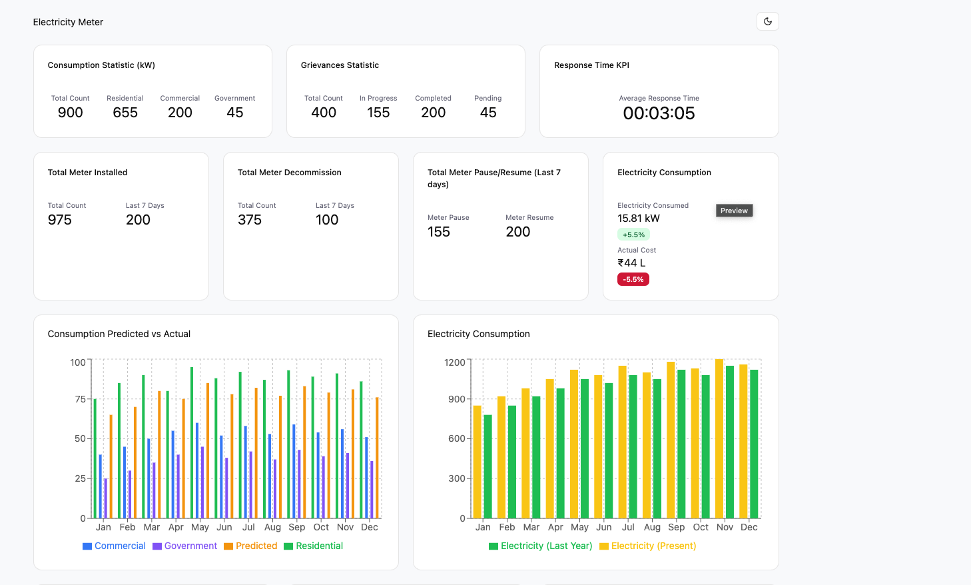Toggle Electricity (Present) legend entry

click(653, 546)
